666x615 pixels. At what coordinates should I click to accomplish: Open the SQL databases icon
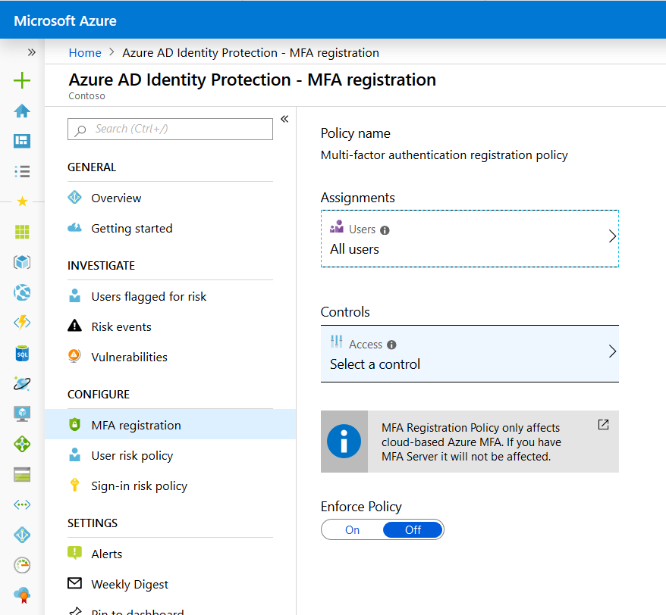tap(22, 353)
